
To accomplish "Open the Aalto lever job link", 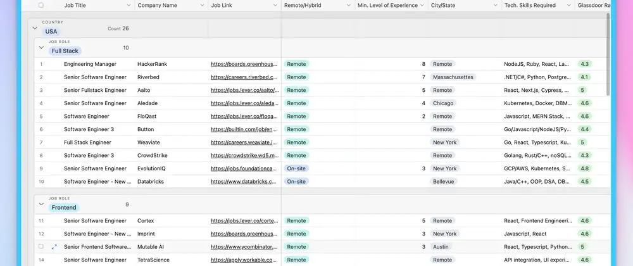I will point(244,90).
